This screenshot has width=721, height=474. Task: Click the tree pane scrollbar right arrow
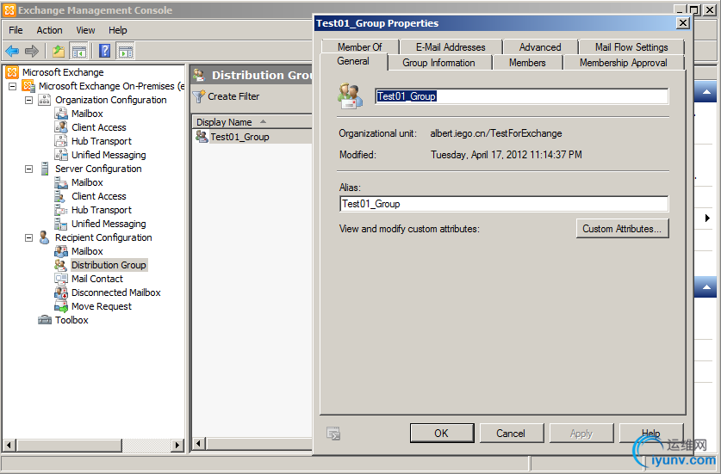(x=177, y=445)
